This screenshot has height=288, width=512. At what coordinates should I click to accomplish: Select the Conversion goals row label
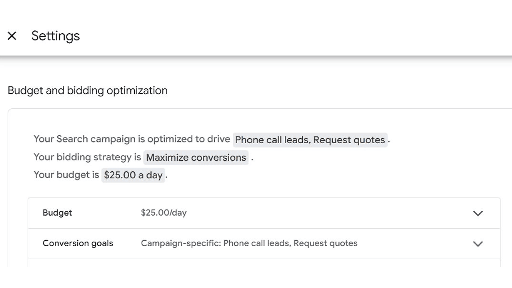point(78,243)
